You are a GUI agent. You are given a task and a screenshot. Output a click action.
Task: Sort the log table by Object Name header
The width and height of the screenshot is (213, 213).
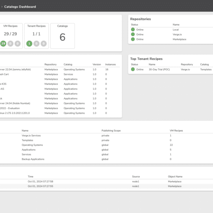pos(175,177)
